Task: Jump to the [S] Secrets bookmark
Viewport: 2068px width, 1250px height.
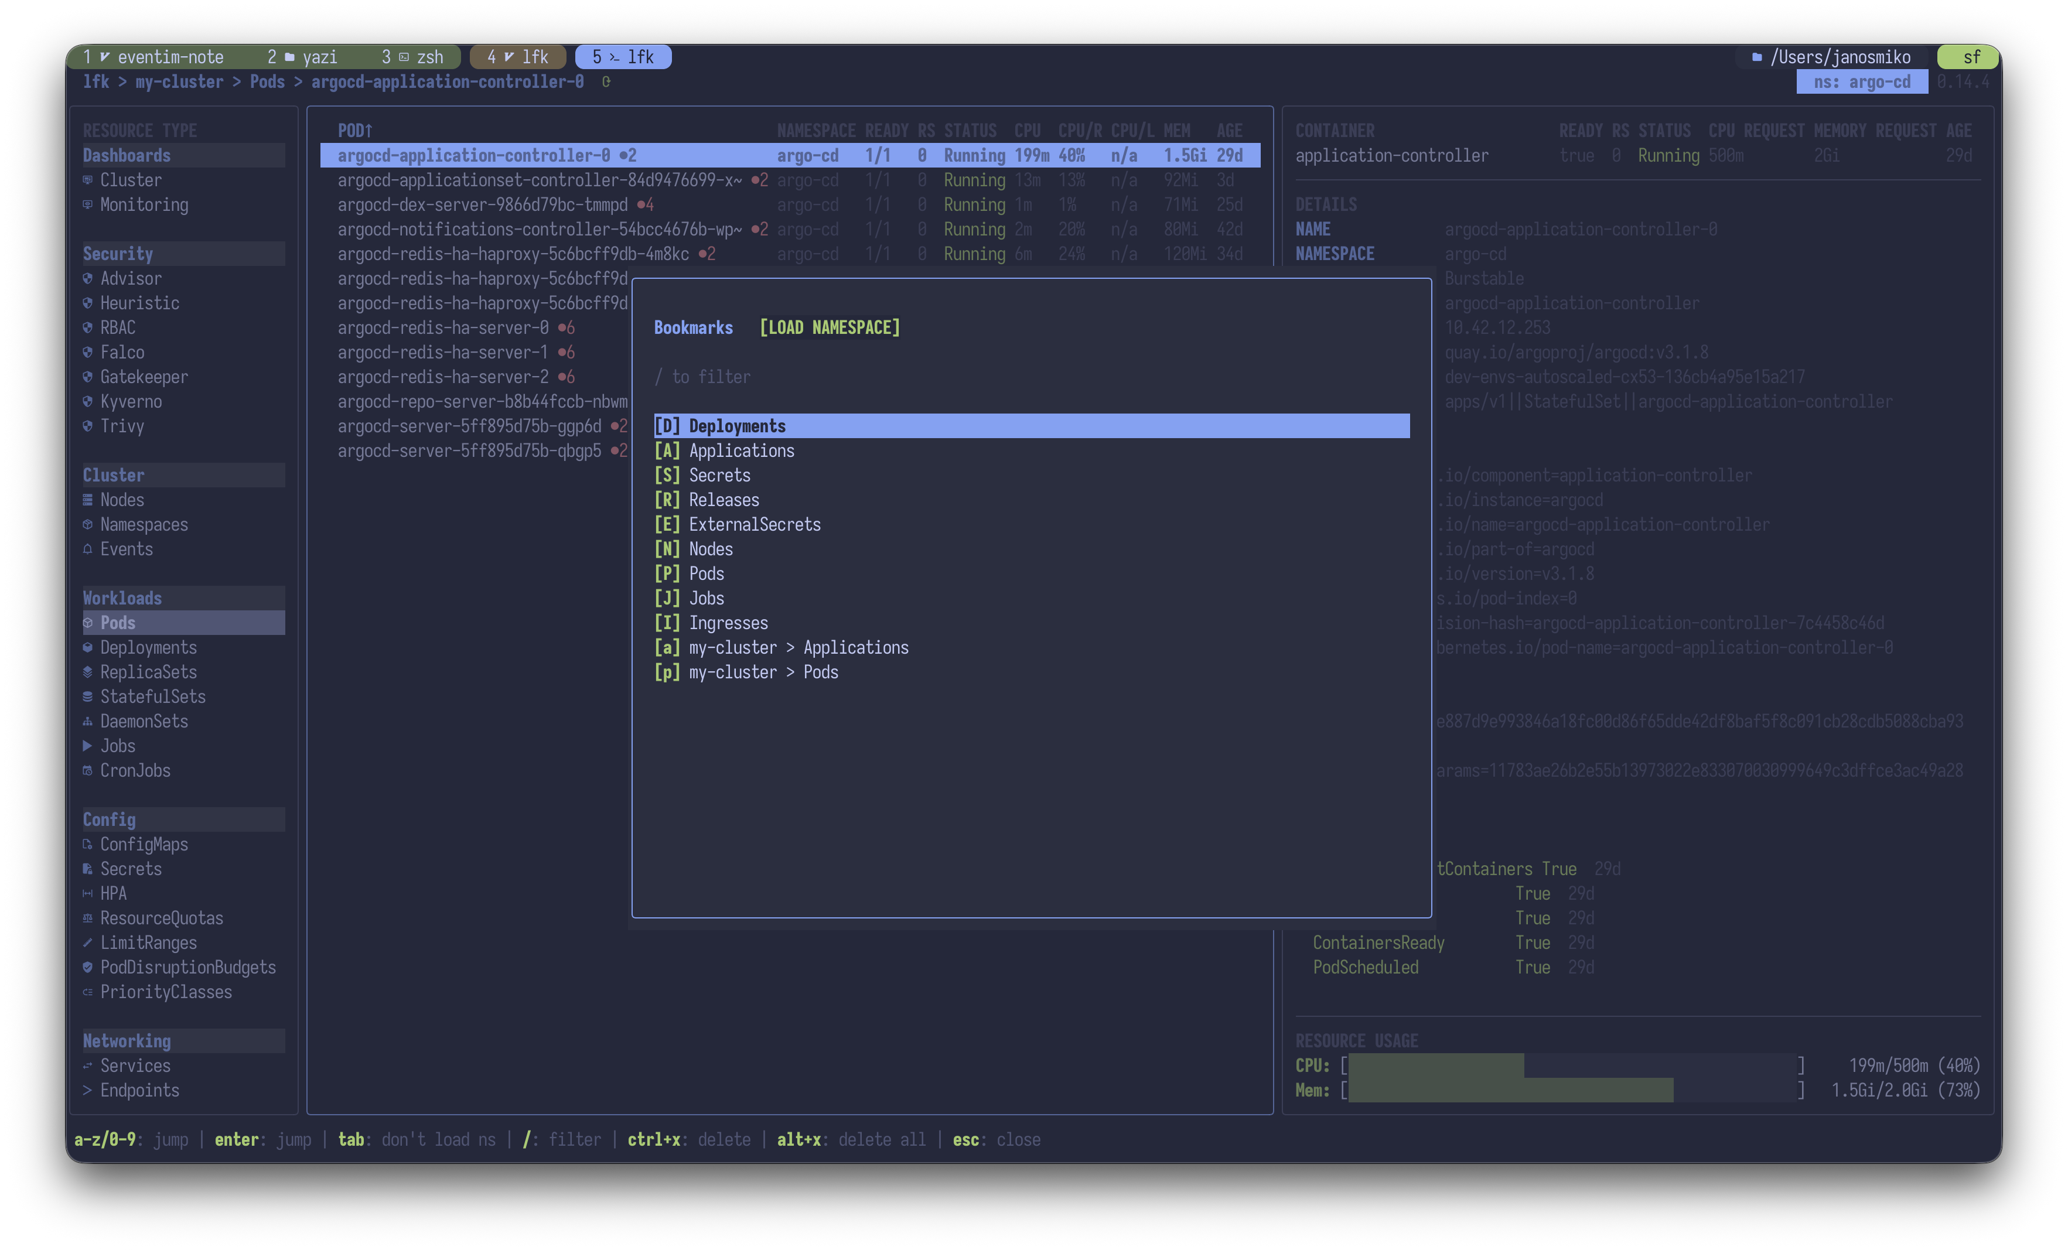Action: click(x=1032, y=476)
